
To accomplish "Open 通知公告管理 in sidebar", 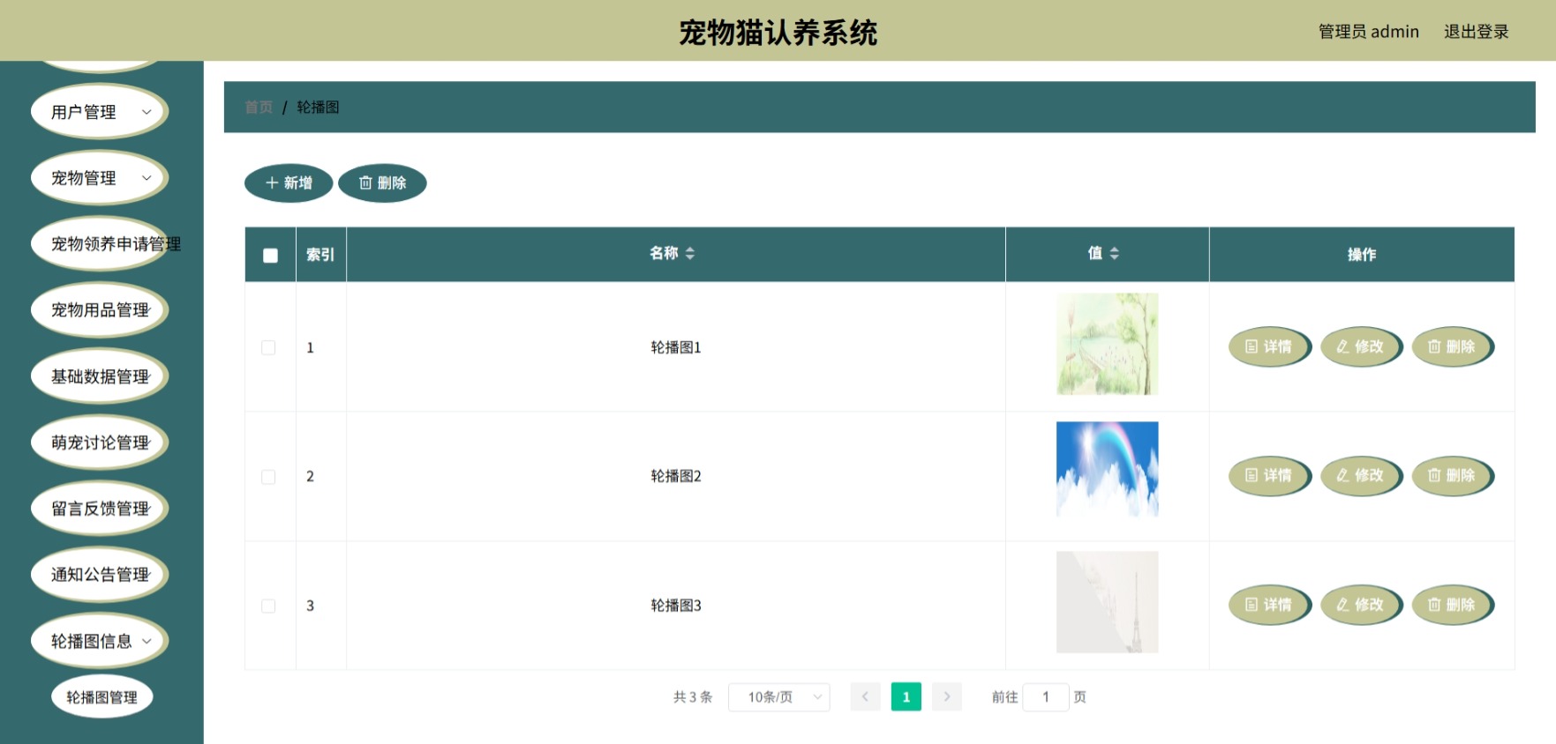I will 100,575.
